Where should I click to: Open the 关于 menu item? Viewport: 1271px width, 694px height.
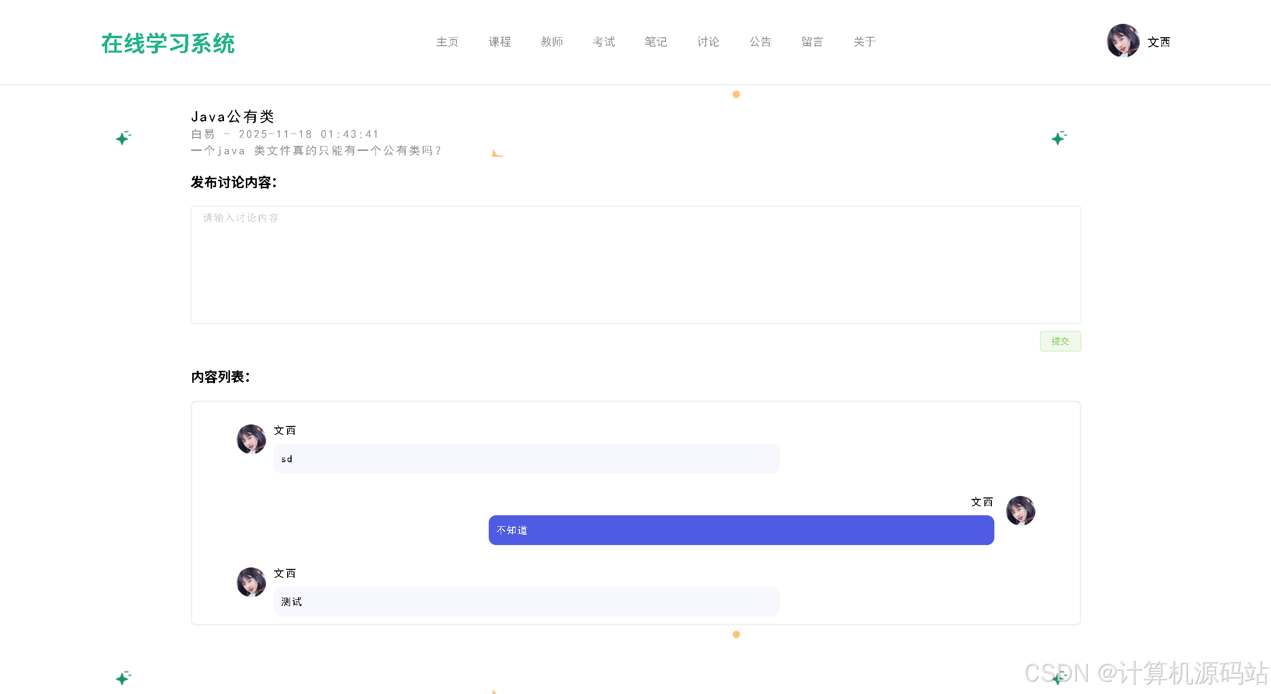pyautogui.click(x=864, y=42)
